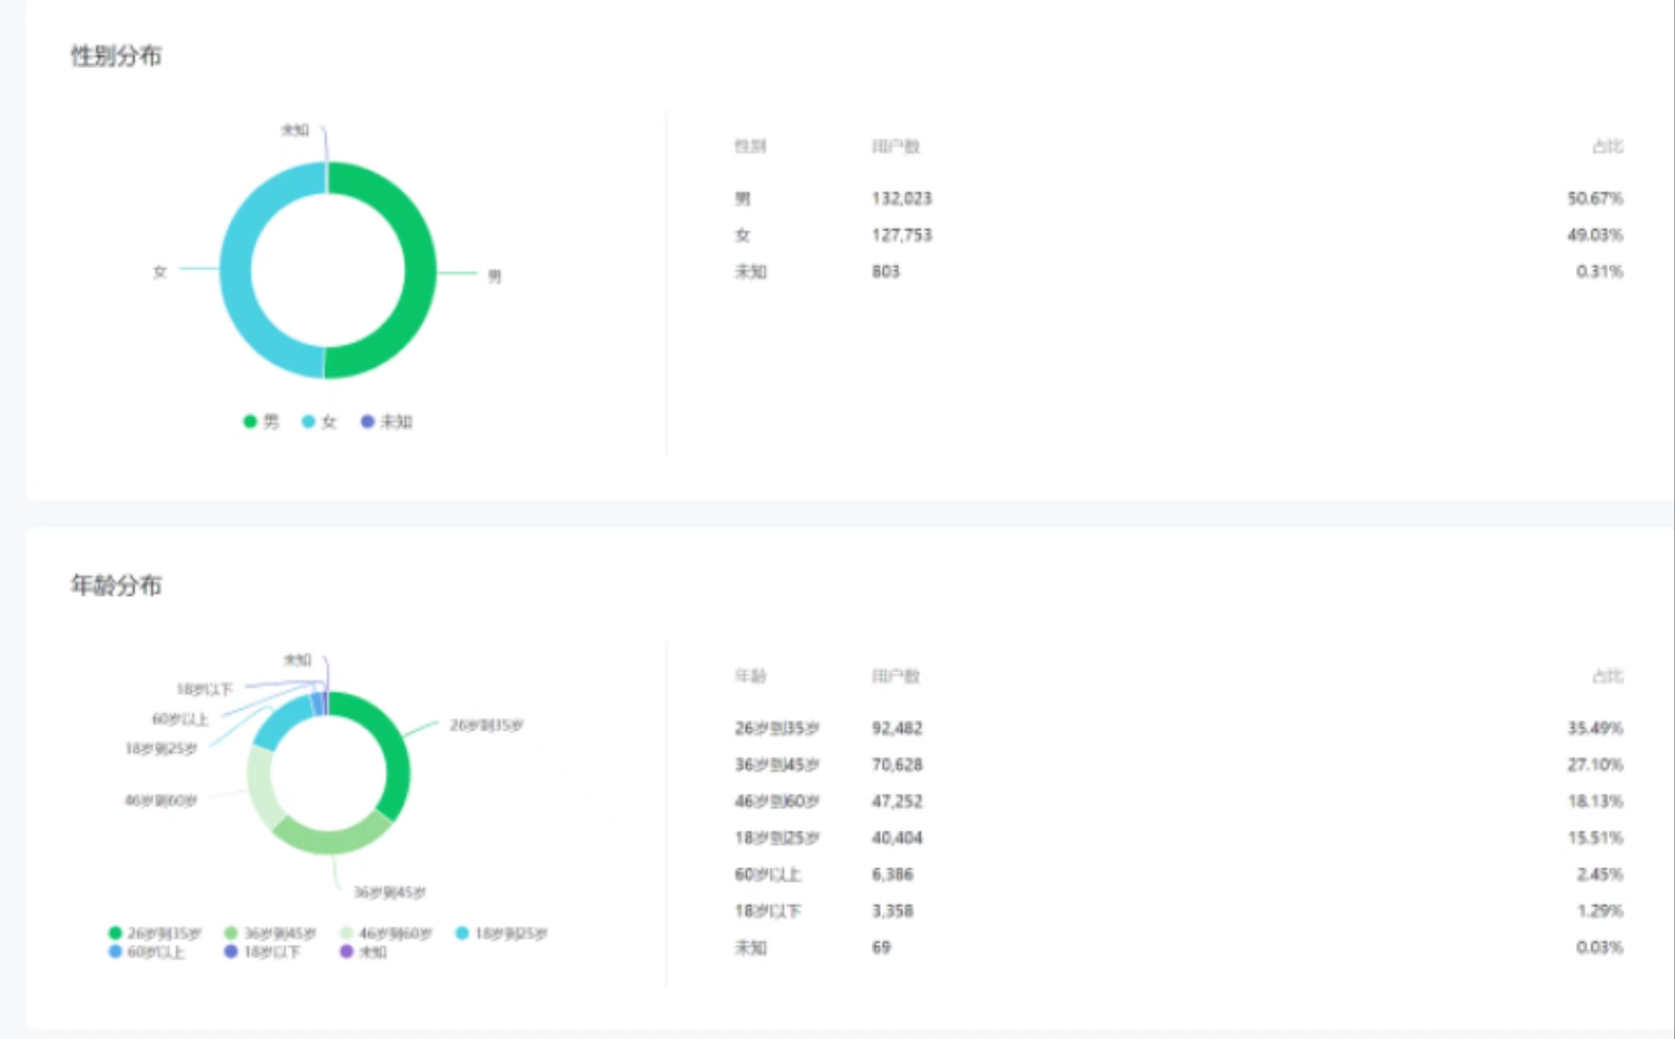The height and width of the screenshot is (1039, 1675).
Task: Click light green 36岁到45岁 donut segment
Action: 331,837
